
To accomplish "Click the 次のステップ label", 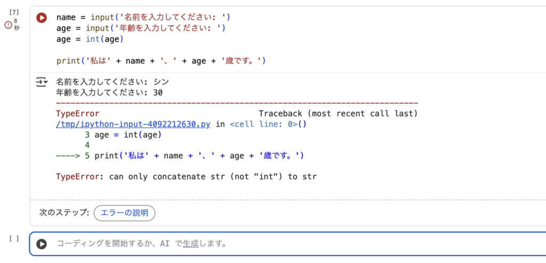I will [x=64, y=213].
